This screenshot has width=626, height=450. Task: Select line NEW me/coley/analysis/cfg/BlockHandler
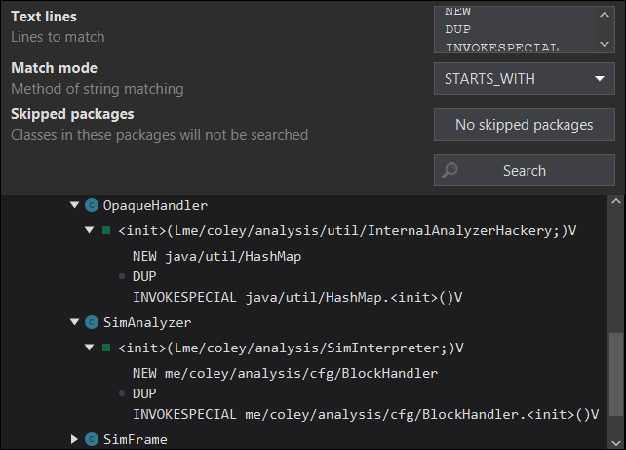coord(285,373)
